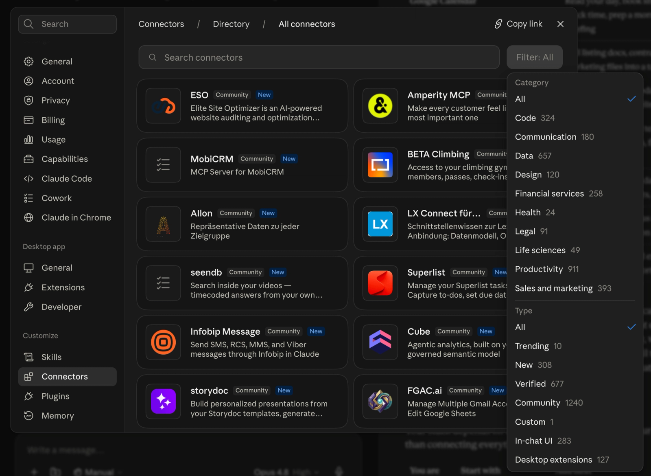Click the FGAC.ai connector logo
This screenshot has height=476, width=651.
tap(380, 401)
